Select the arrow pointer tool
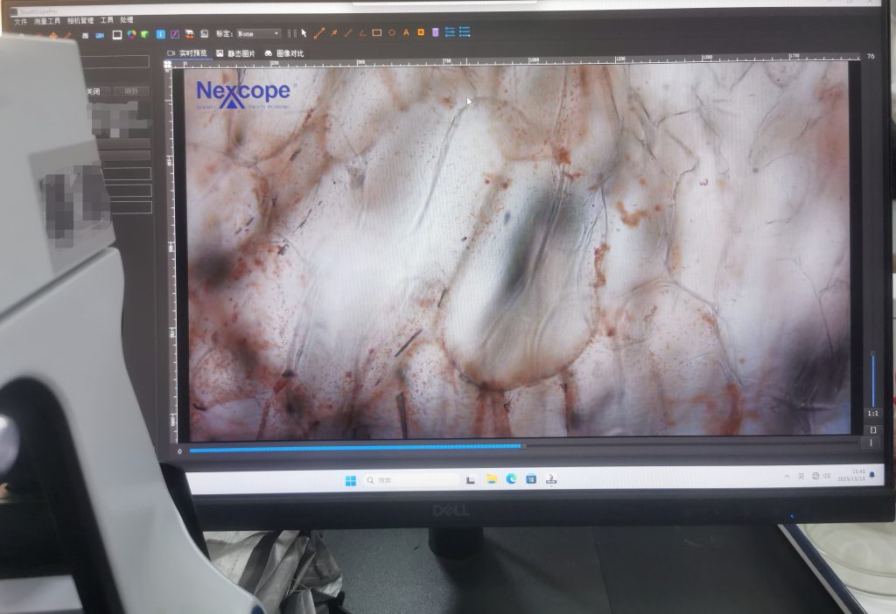 pos(304,33)
